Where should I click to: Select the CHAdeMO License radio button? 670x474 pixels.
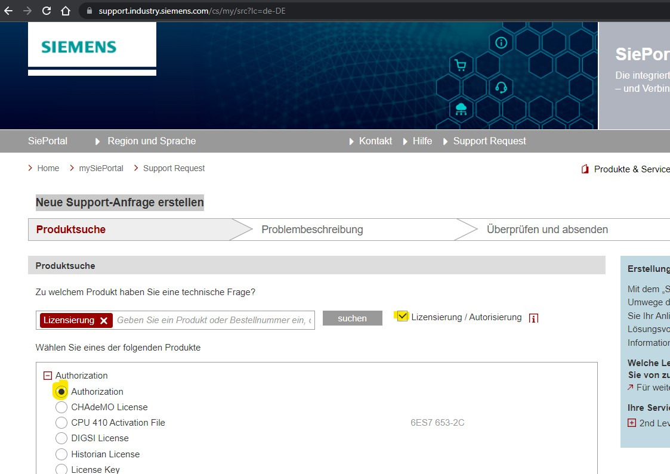61,407
